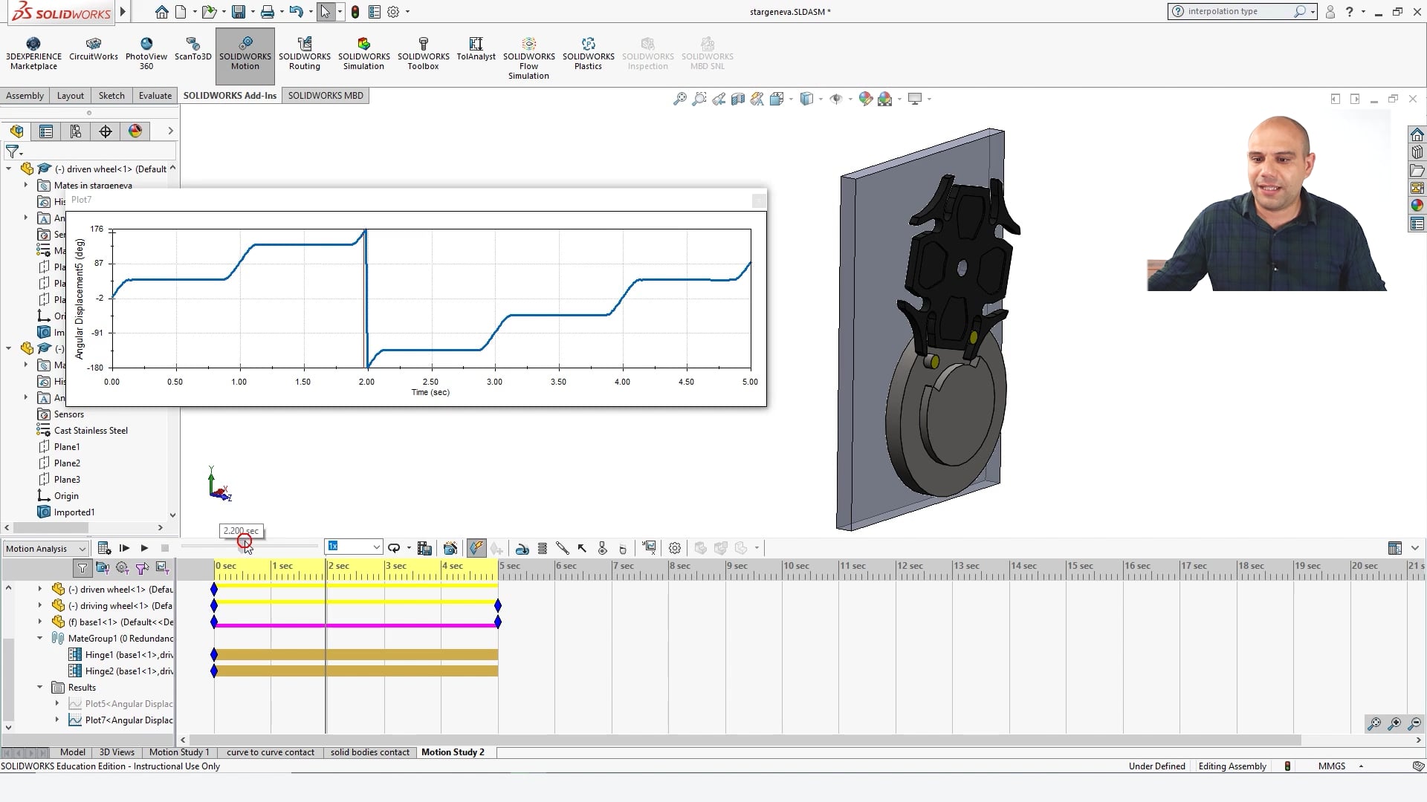Collapse the MateGroup1 tree node

click(x=39, y=638)
